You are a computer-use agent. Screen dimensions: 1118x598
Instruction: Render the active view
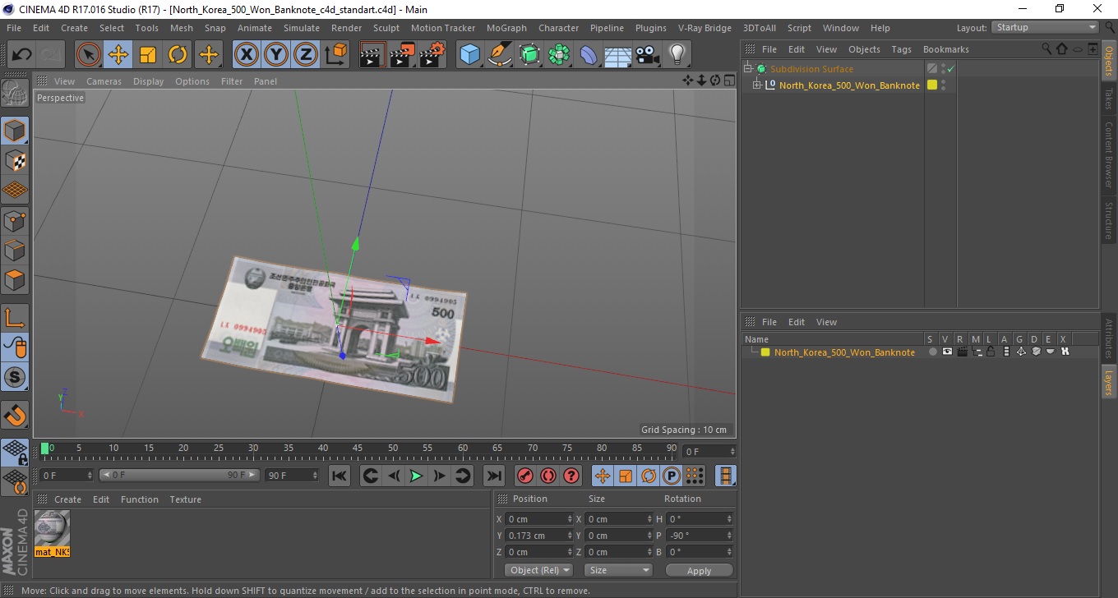tap(372, 55)
